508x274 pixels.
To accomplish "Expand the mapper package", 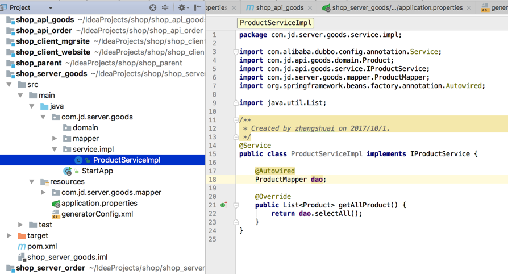I will point(55,139).
